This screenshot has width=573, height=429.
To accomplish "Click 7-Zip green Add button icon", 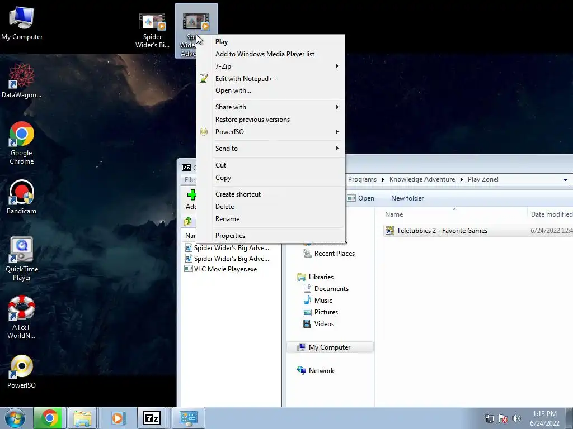I will [191, 195].
